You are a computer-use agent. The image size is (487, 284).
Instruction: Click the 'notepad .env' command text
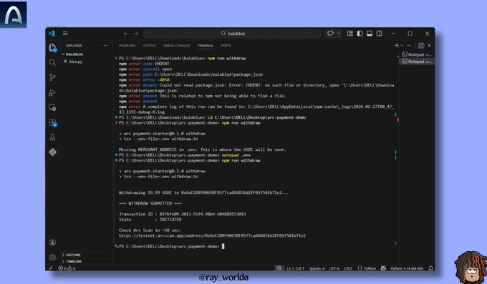tap(236, 155)
